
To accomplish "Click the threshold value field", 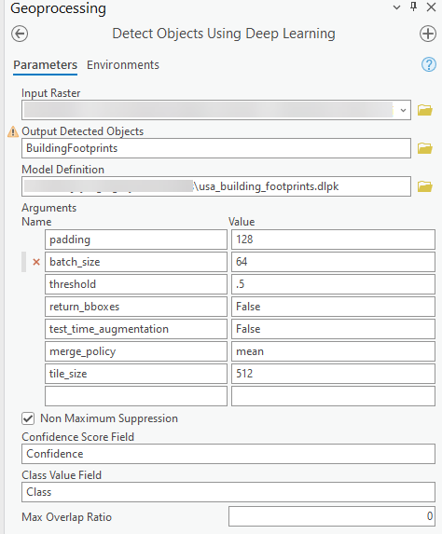I will click(x=333, y=284).
